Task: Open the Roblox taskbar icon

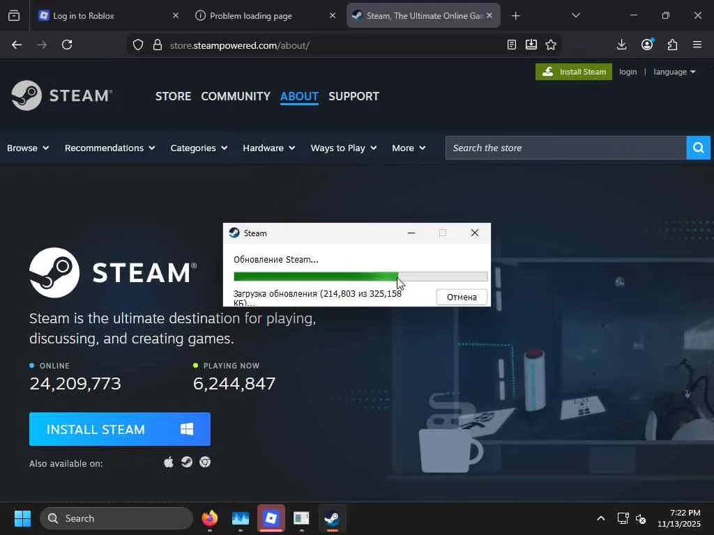Action: pyautogui.click(x=271, y=518)
